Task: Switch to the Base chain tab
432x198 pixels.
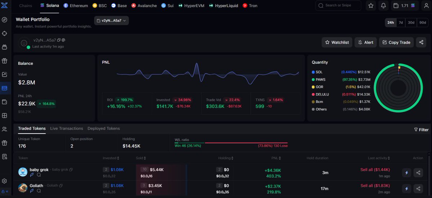Action: pyautogui.click(x=119, y=5)
